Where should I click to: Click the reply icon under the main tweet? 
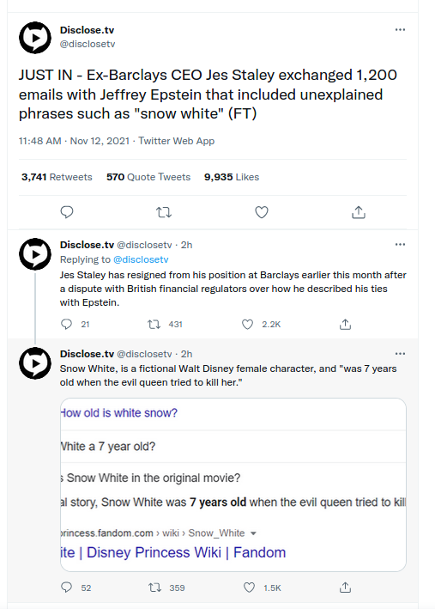67,212
